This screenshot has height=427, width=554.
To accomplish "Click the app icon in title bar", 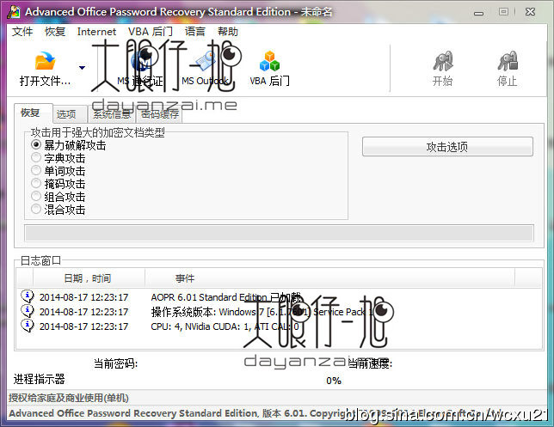I will coord(14,12).
